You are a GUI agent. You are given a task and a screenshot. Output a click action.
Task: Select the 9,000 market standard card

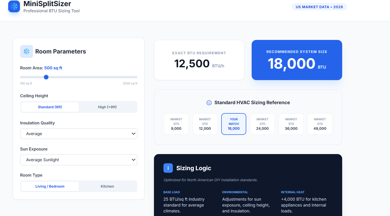pos(176,124)
